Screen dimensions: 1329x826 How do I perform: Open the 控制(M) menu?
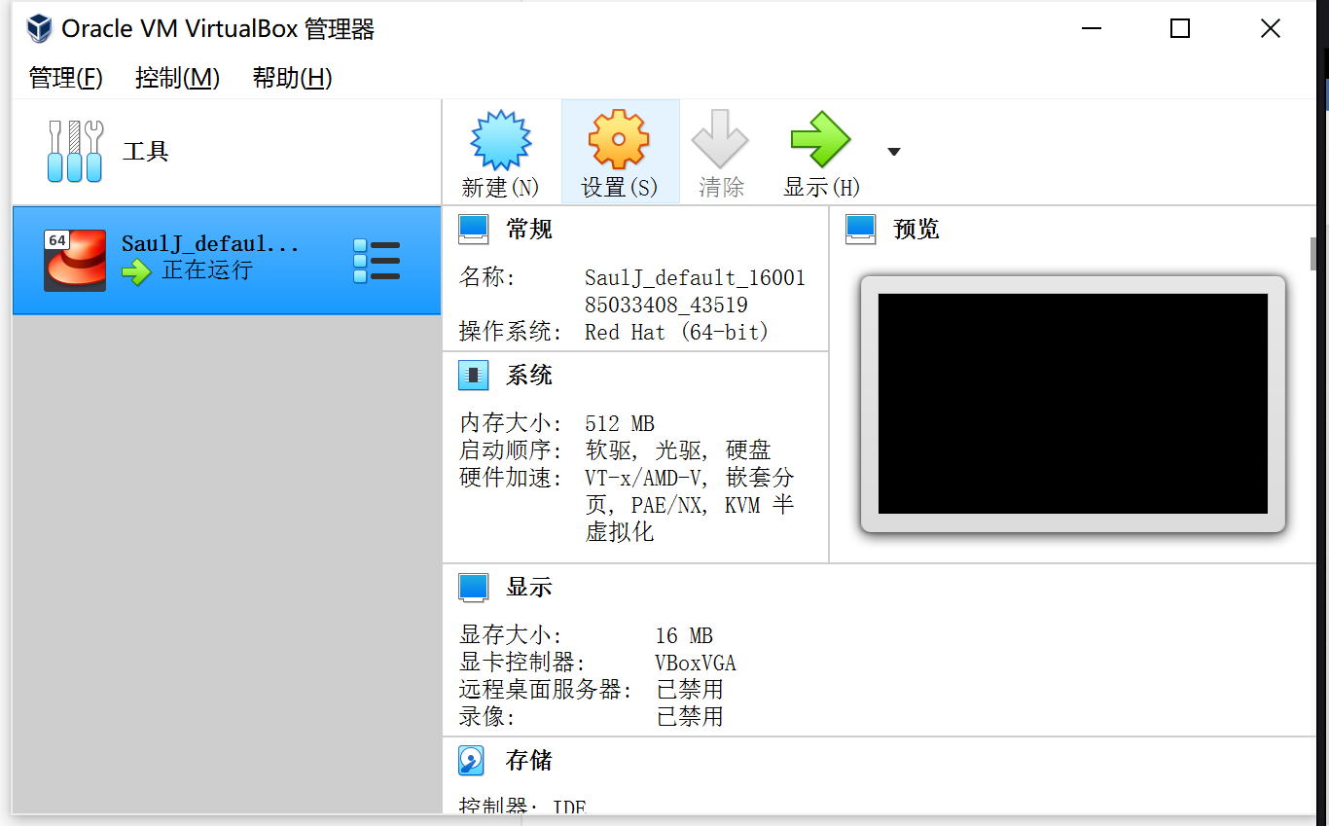(x=177, y=78)
